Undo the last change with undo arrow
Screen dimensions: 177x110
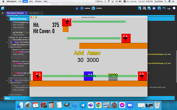[164, 8]
